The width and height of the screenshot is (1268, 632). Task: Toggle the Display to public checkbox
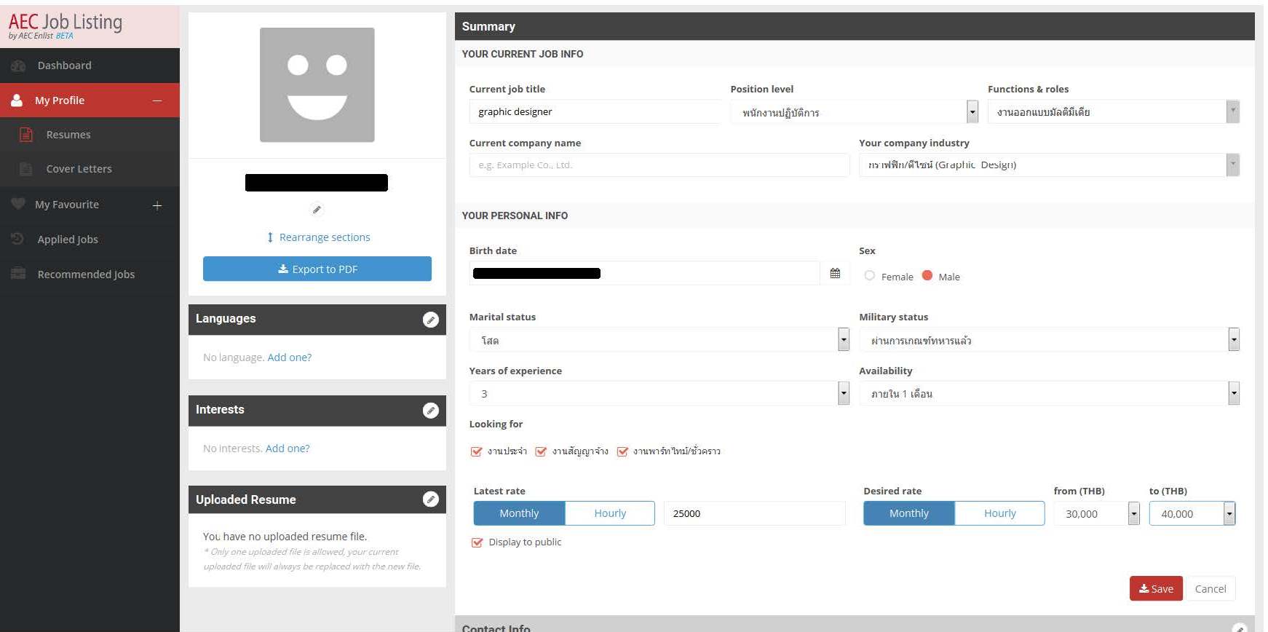tap(478, 542)
